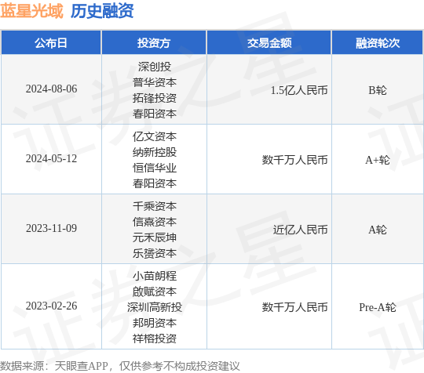The image size is (424, 373).
Task: Click investor 乐赟资本
Action: coord(155,253)
